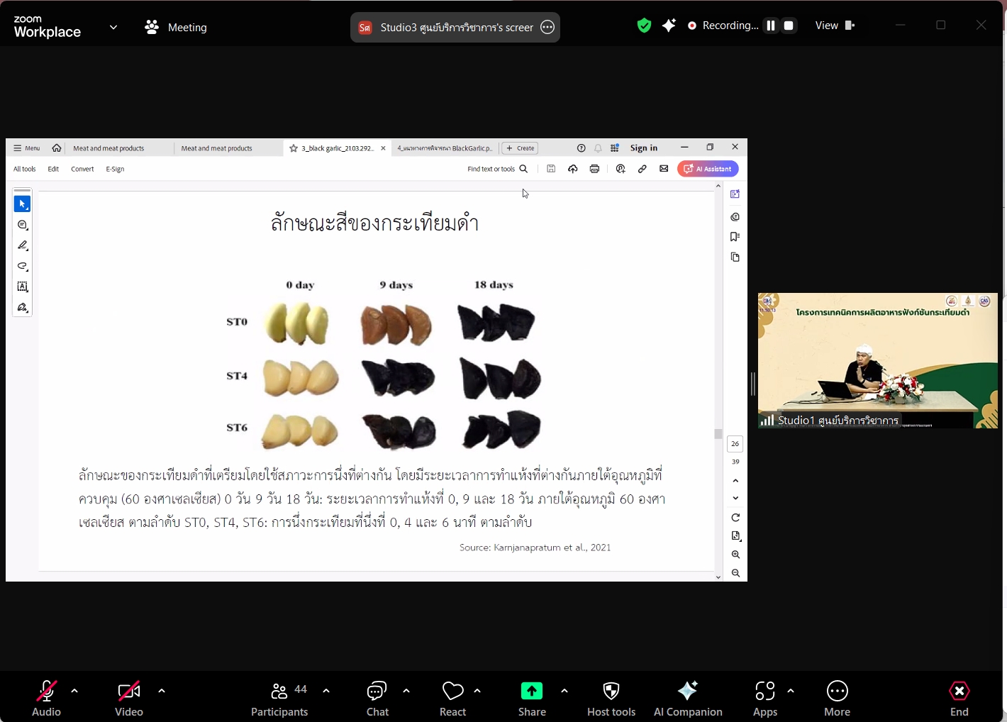1007x722 pixels.
Task: Open the fill and sign tool
Action: (22, 307)
